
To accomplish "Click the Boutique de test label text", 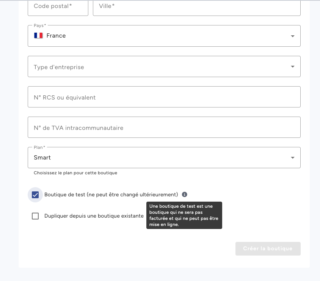I will [x=111, y=194].
